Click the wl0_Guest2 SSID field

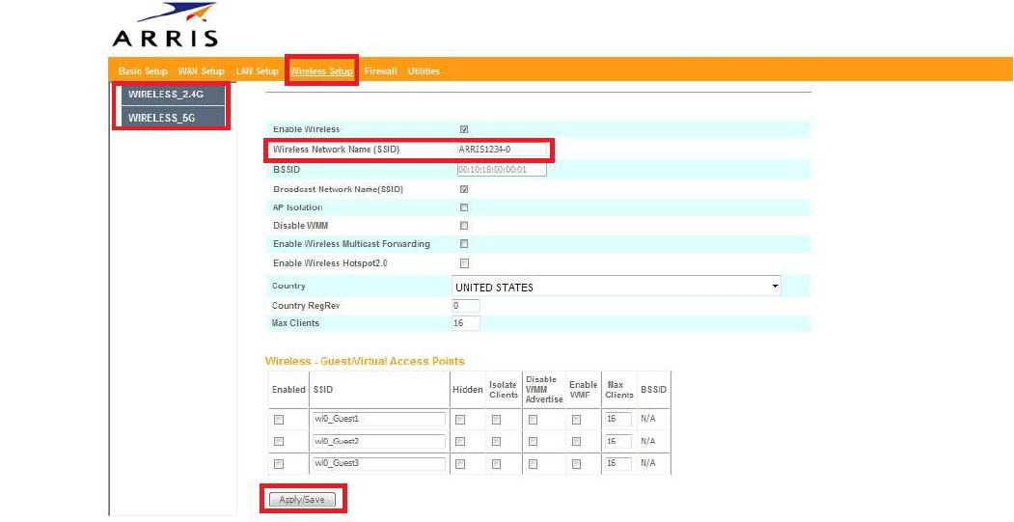point(379,441)
